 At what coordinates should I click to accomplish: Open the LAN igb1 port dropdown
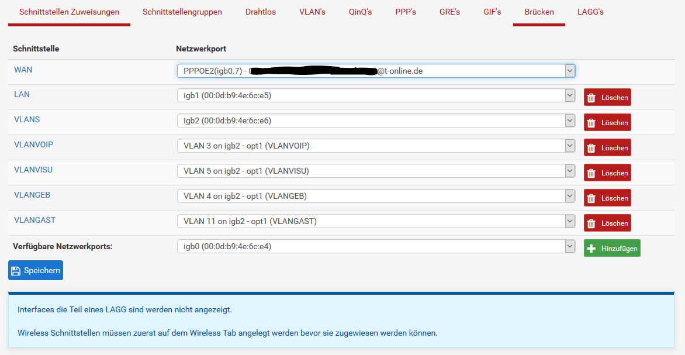(376, 95)
